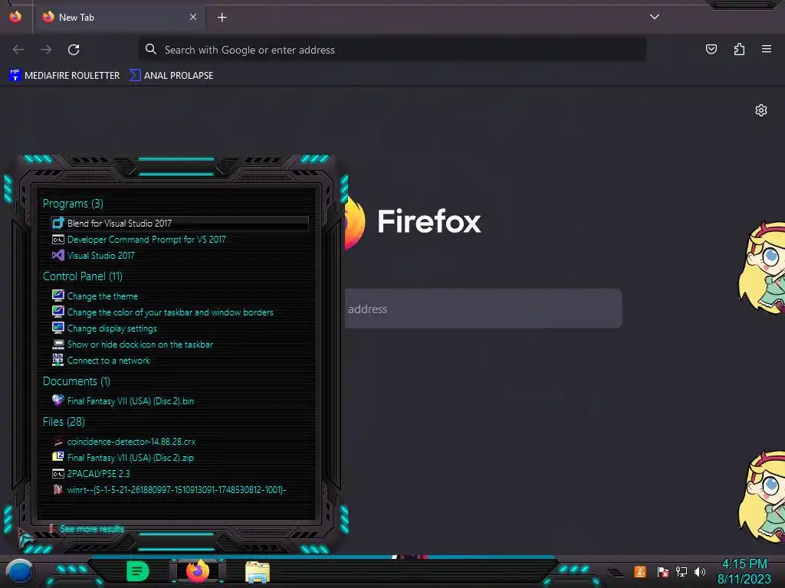785x588 pixels.
Task: Open a new tab with plus button
Action: coord(222,18)
